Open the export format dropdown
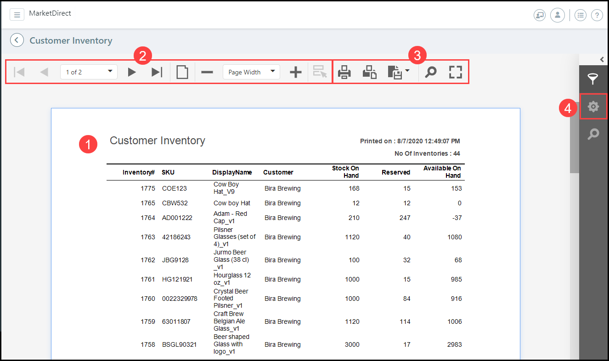This screenshot has height=361, width=609. point(398,72)
